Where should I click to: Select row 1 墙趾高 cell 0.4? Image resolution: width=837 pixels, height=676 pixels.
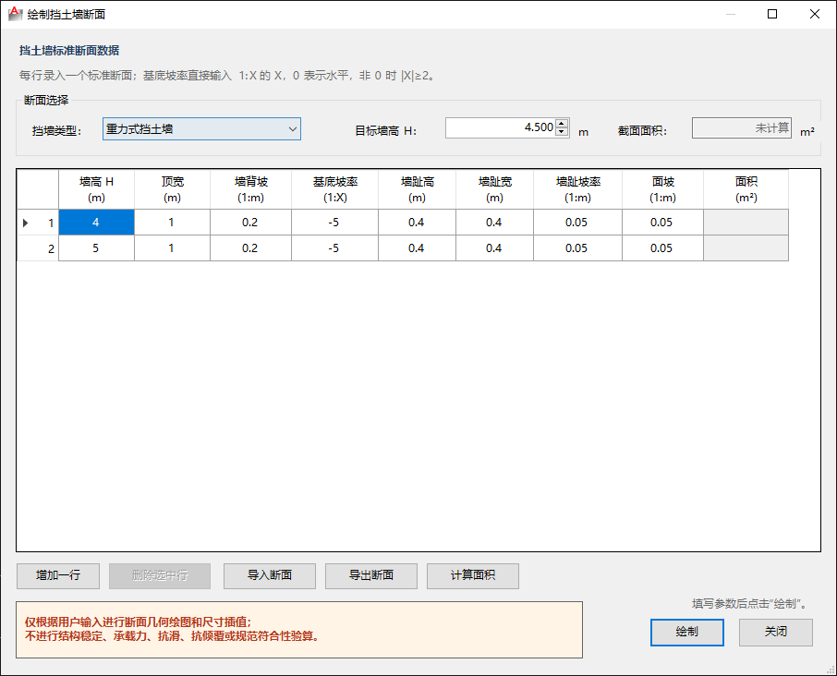[x=417, y=223]
